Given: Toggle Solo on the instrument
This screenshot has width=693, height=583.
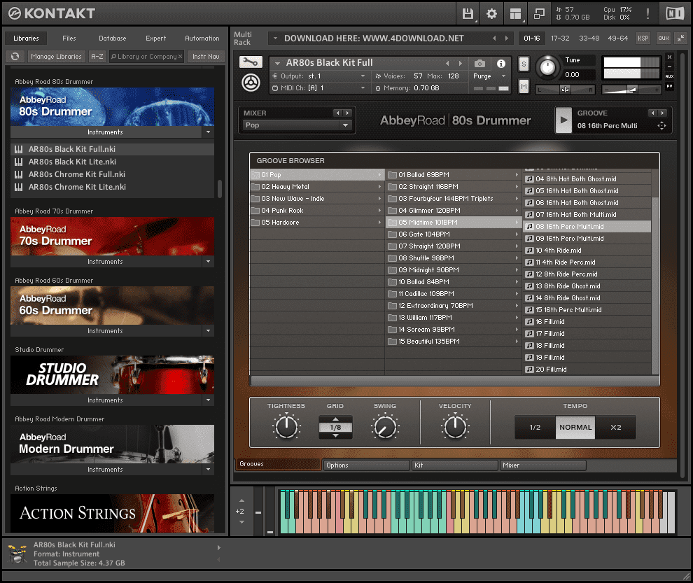Looking at the screenshot, I should (524, 64).
